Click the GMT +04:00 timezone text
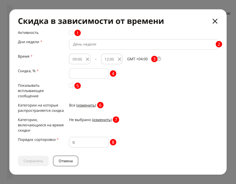Screen dimensions: 236x184 tap(137, 59)
